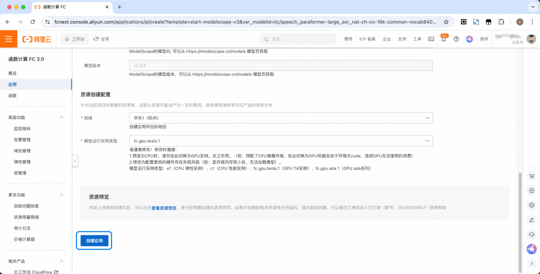Viewport: 540px width, 274px height.
Task: Open the 工作台 workbench button
Action: [74, 39]
